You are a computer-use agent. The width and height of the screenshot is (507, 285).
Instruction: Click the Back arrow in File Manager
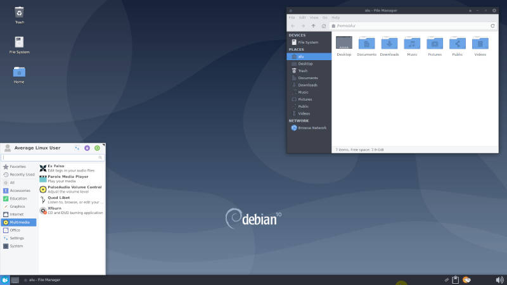click(293, 26)
